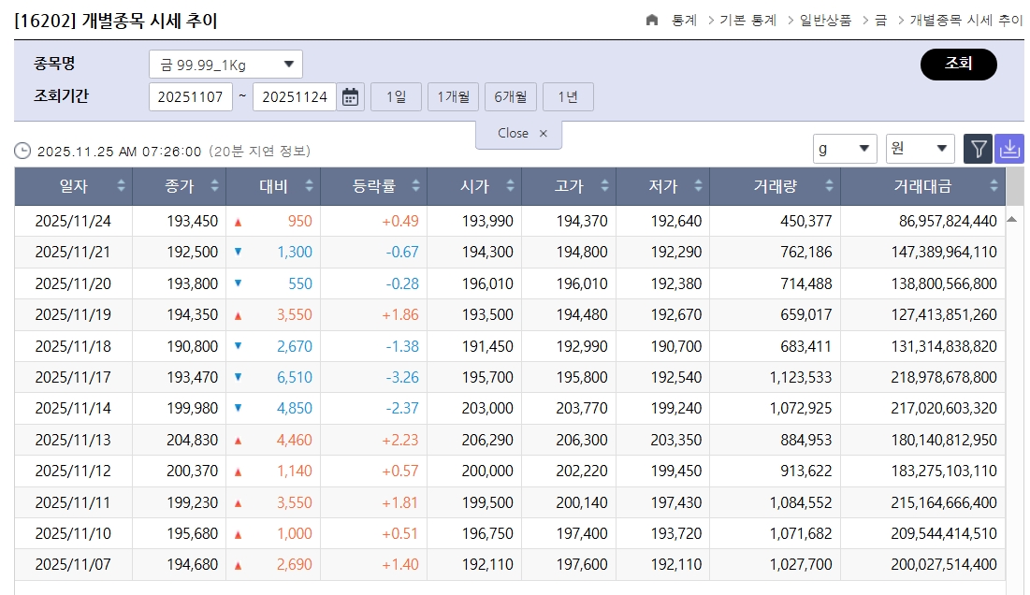
Task: Open the 종목명 dropdown showing 금 99.99_1Kg
Action: pos(227,63)
